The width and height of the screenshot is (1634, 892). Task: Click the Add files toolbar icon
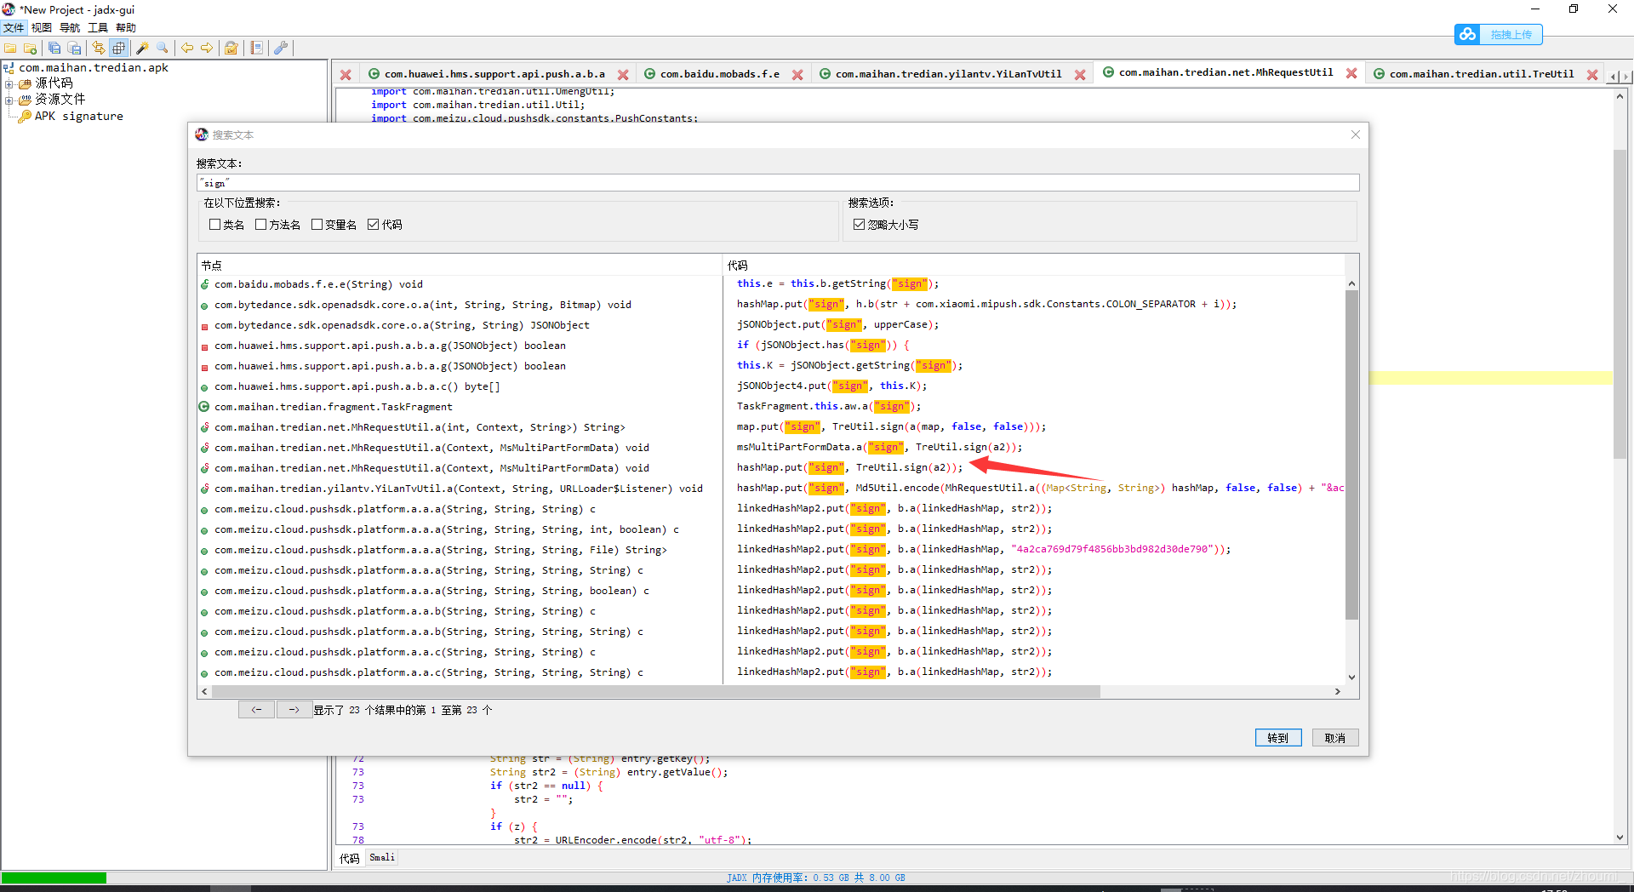[30, 49]
